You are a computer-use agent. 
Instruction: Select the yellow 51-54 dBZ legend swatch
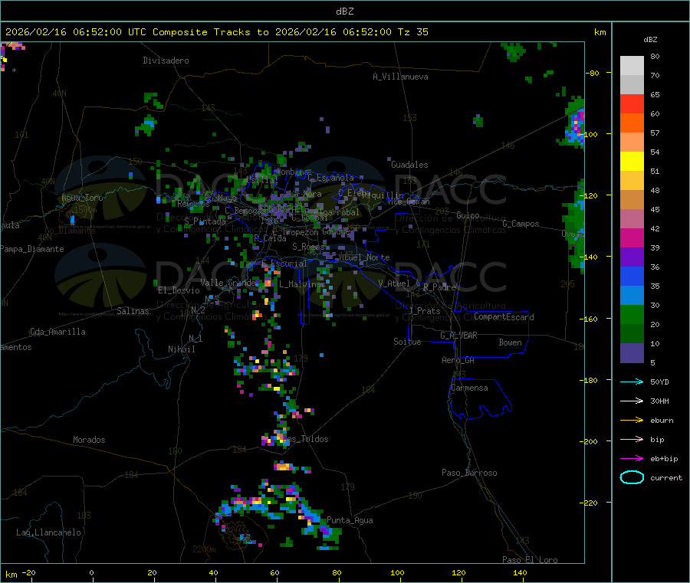tap(632, 162)
